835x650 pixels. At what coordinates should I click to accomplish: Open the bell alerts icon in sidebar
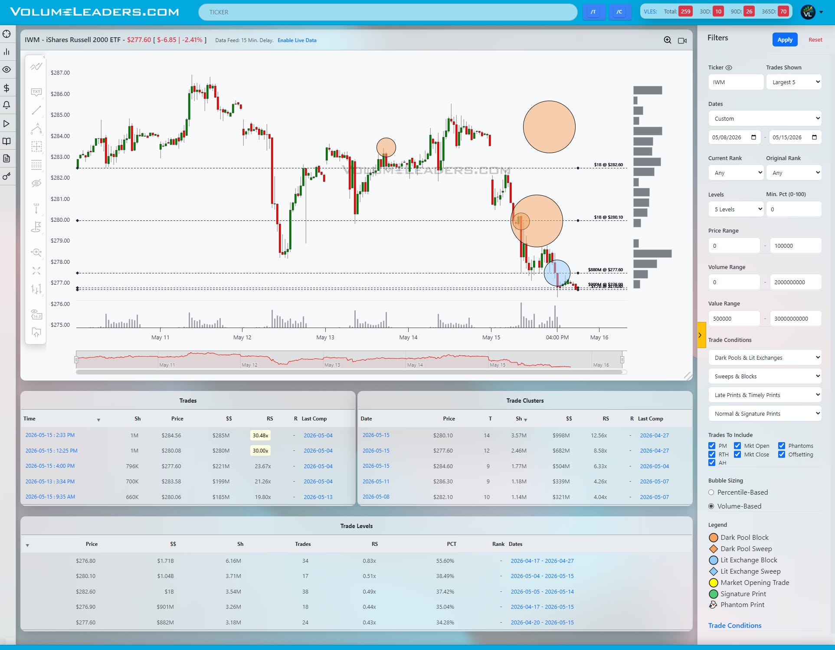click(x=7, y=105)
